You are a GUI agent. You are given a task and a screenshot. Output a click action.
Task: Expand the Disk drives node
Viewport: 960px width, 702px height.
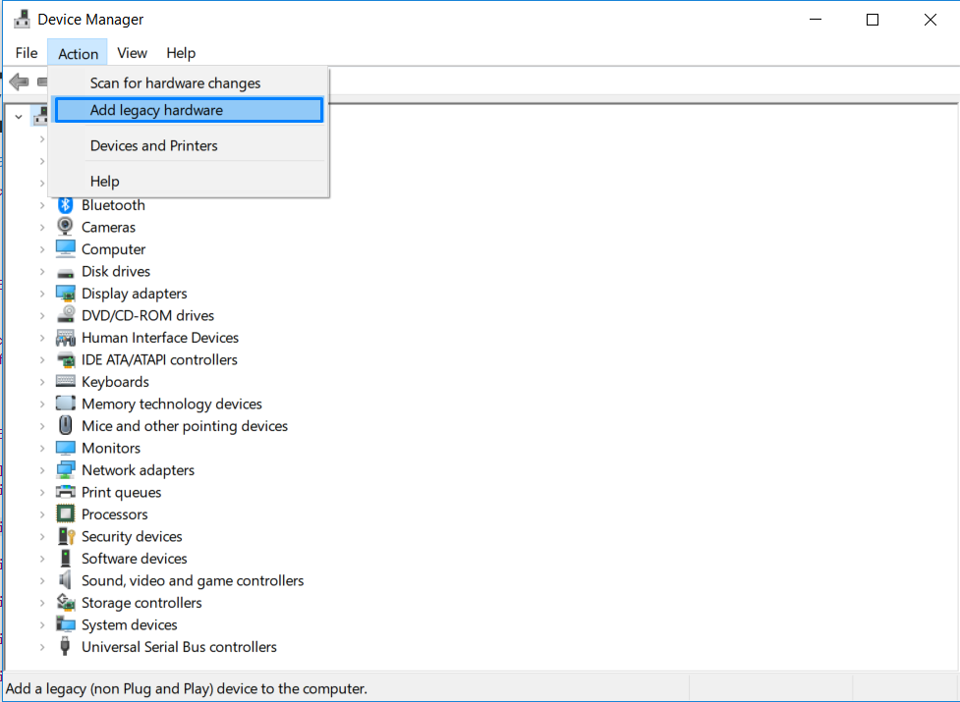coord(41,272)
